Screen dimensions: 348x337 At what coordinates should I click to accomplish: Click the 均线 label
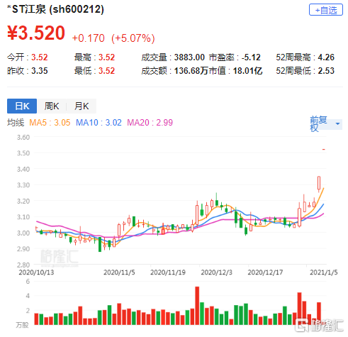(16, 123)
